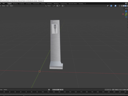The width and height of the screenshot is (128, 96).
Task: Switch to the Layout workspace tab
Action: pos(10,4)
